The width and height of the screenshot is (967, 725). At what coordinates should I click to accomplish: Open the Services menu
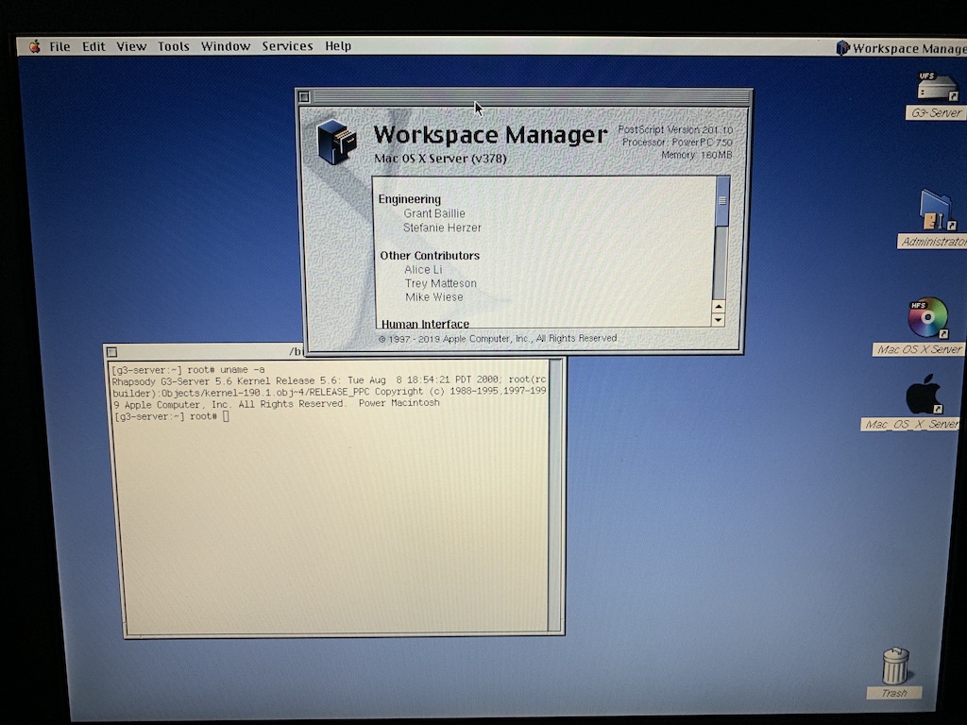(287, 46)
